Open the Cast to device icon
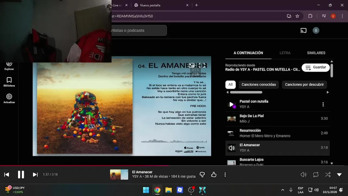This screenshot has height=196, width=348. [x=303, y=30]
